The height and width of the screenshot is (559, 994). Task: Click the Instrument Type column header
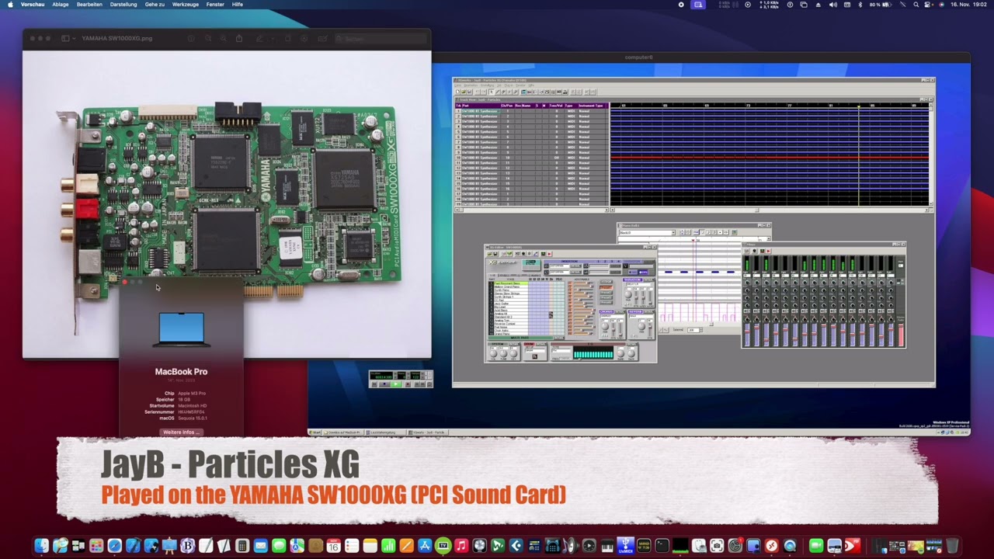coord(592,106)
